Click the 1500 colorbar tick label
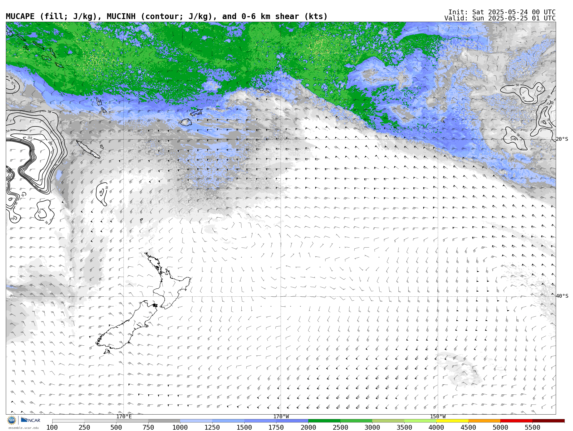This screenshot has width=573, height=431. click(244, 428)
